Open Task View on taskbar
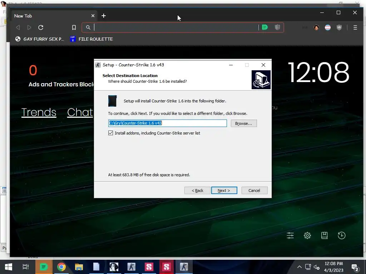 25,267
